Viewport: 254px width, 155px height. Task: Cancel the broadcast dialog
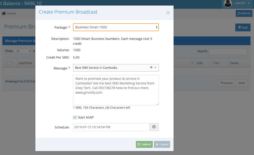(162, 144)
